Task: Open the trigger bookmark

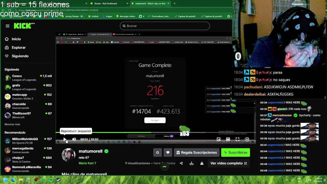Action: (107, 16)
